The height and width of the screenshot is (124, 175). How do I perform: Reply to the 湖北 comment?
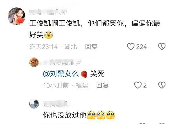(91, 47)
